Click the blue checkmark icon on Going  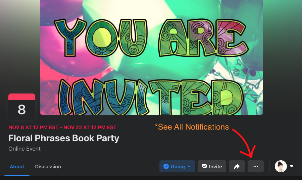(x=166, y=166)
